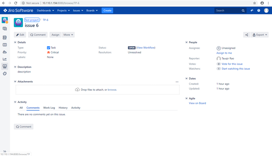Collapse the Description section
Image resolution: width=272 pixels, height=156 pixels.
tap(15, 67)
